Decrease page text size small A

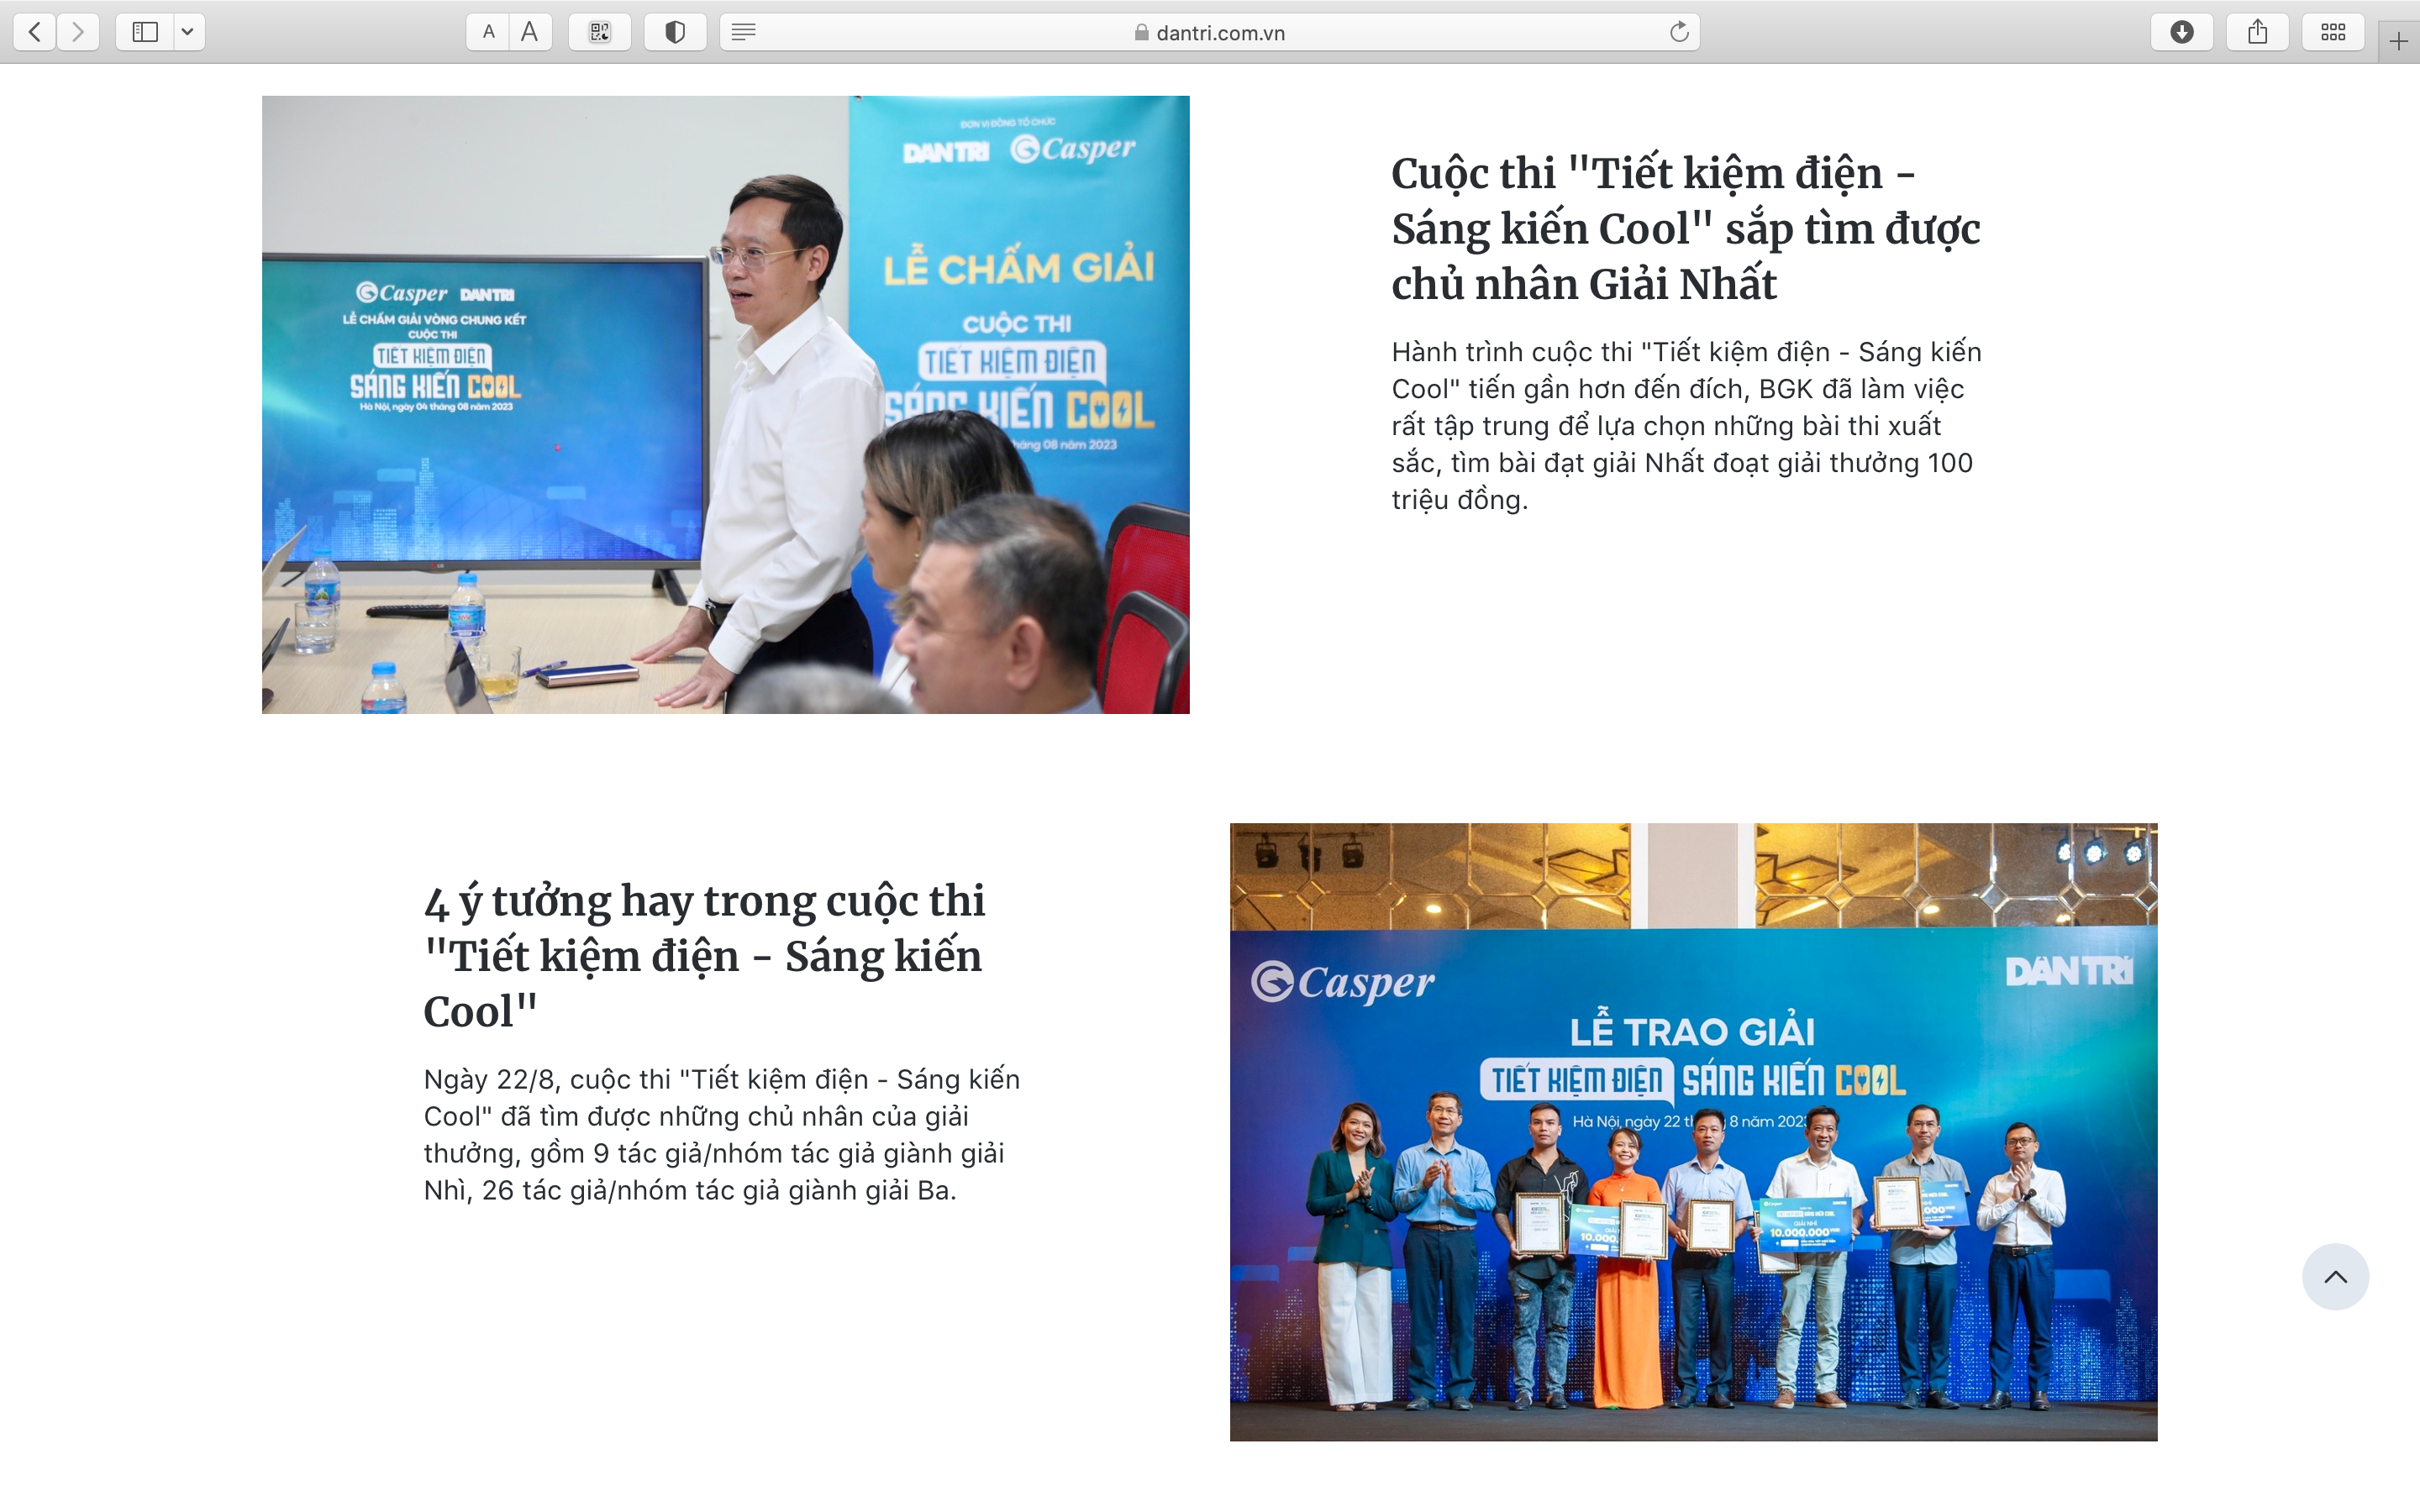(488, 32)
